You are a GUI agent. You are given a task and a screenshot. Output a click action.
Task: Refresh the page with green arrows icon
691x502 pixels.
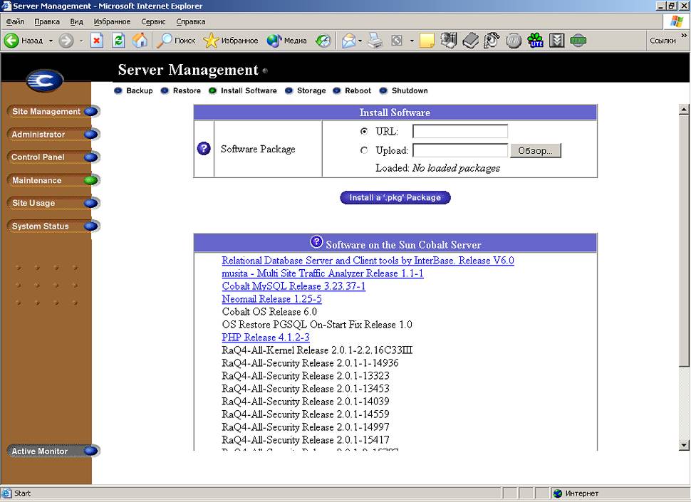pos(118,41)
